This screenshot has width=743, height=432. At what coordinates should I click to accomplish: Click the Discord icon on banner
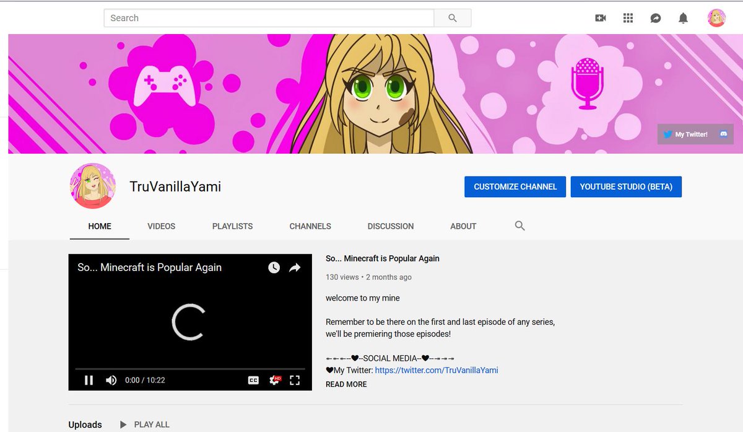(723, 134)
